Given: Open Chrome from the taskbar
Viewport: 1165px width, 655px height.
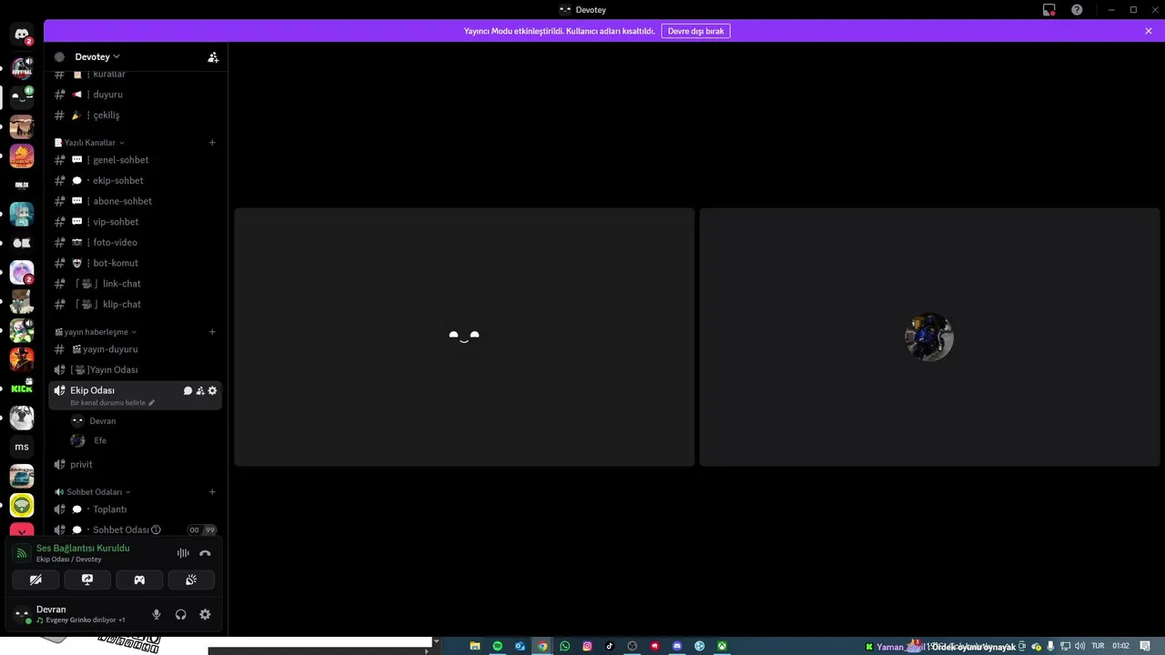Looking at the screenshot, I should 542,646.
